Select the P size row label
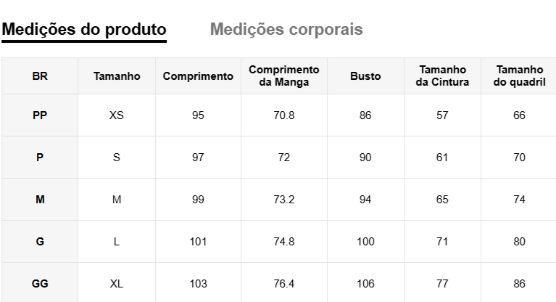 pos(41,158)
